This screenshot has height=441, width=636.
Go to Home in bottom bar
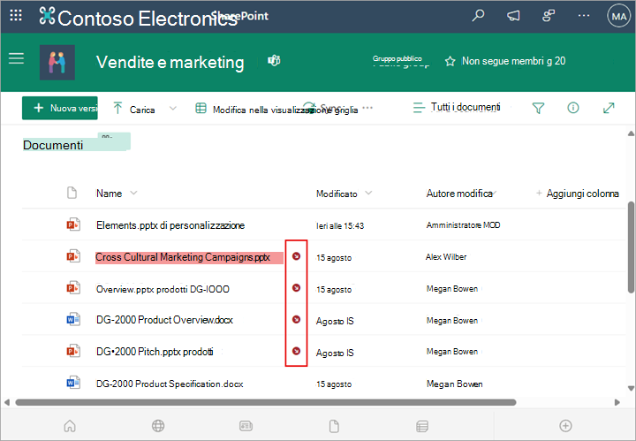70,426
